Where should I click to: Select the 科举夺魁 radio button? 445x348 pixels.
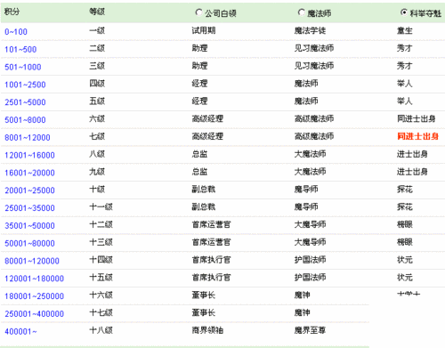coord(404,12)
